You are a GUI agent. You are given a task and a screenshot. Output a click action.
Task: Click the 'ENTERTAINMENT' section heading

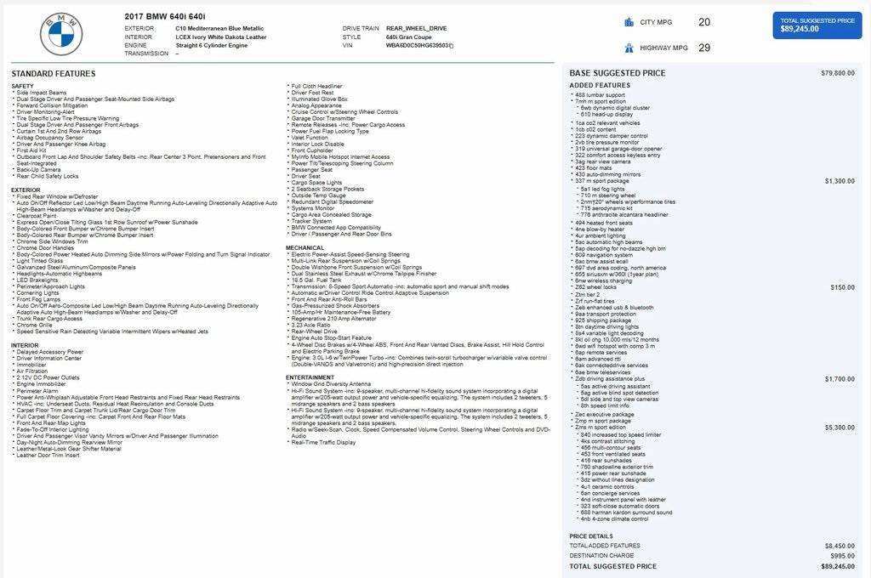coord(310,377)
